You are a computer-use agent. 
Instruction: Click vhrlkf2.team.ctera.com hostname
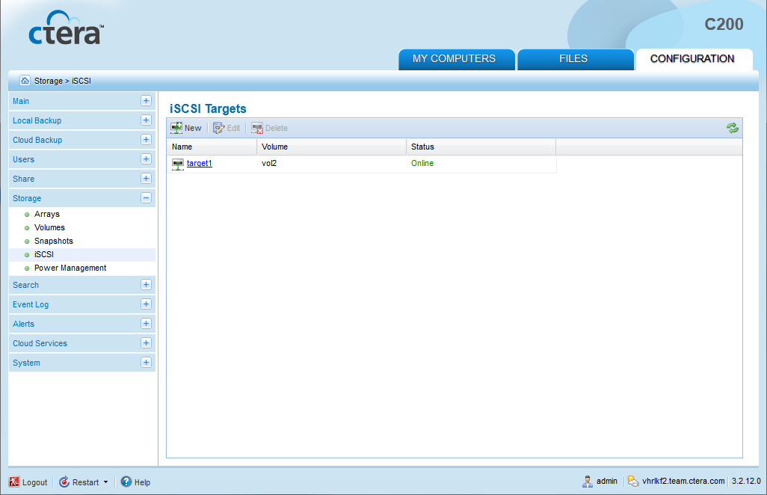683,482
